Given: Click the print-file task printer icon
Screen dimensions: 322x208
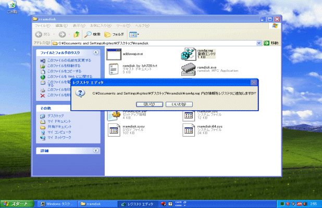Looking at the screenshot, I should [43, 90].
